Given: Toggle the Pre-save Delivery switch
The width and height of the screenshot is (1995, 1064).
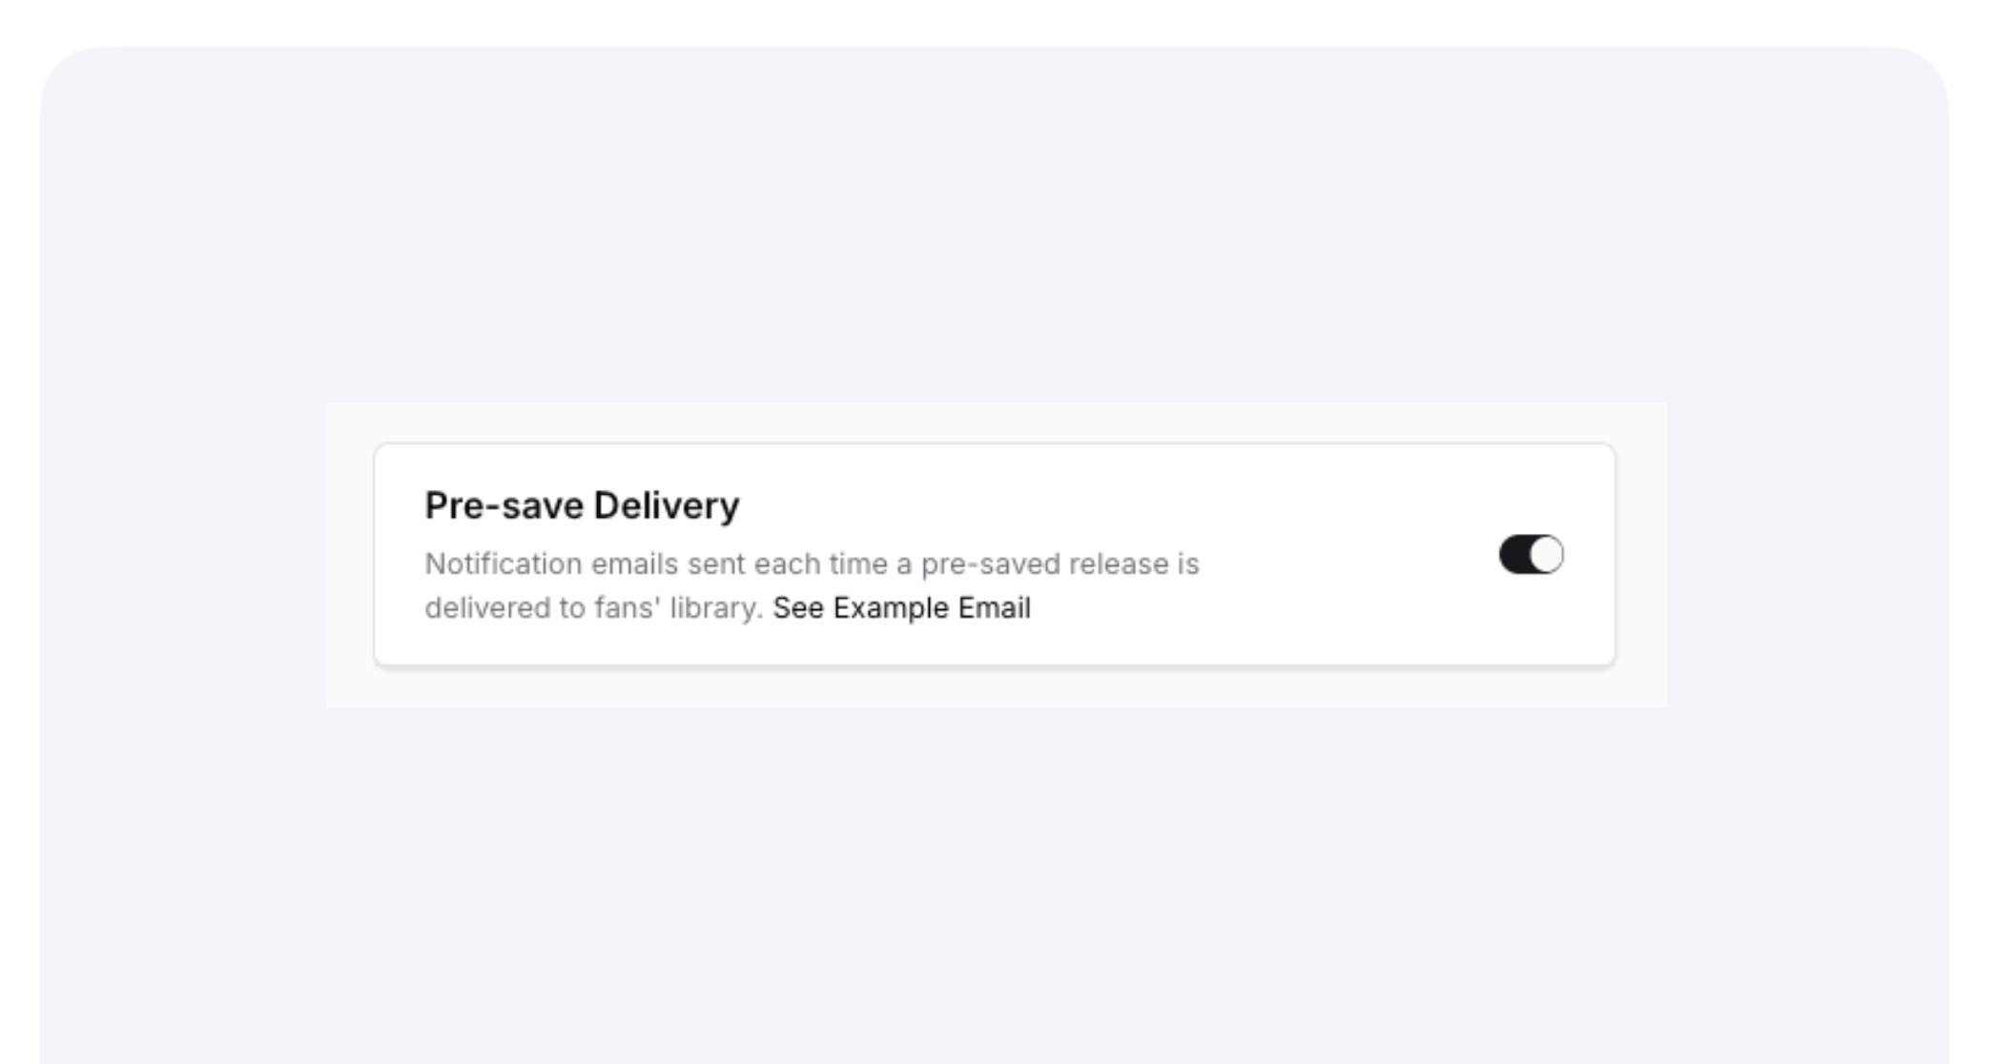Looking at the screenshot, I should click(1531, 555).
